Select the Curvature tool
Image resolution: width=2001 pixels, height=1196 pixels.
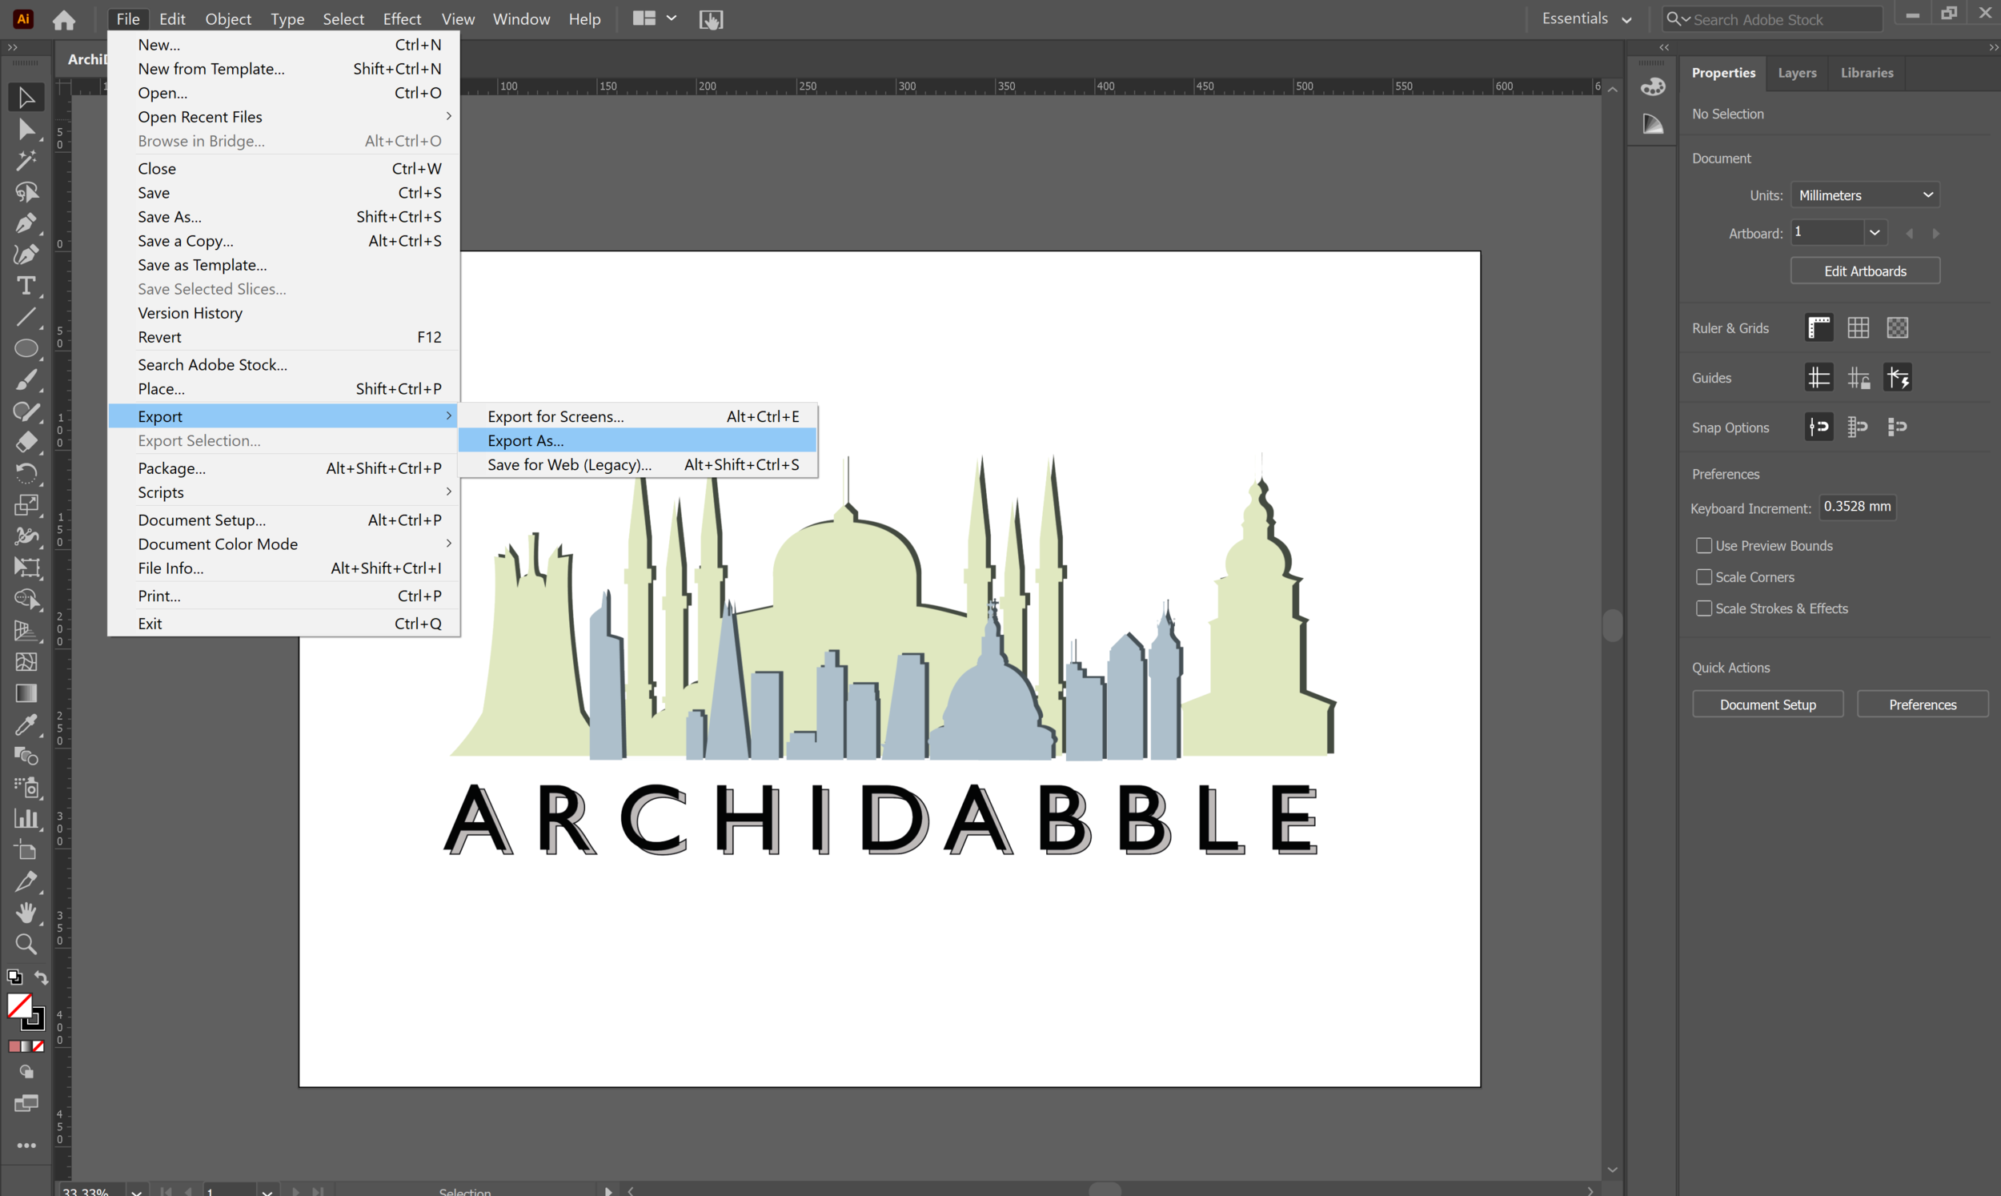[x=26, y=255]
